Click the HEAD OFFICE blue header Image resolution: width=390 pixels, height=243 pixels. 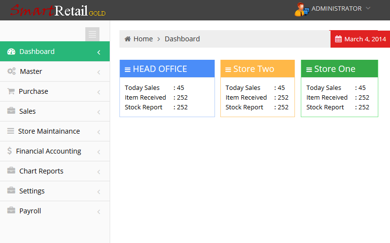click(x=167, y=69)
